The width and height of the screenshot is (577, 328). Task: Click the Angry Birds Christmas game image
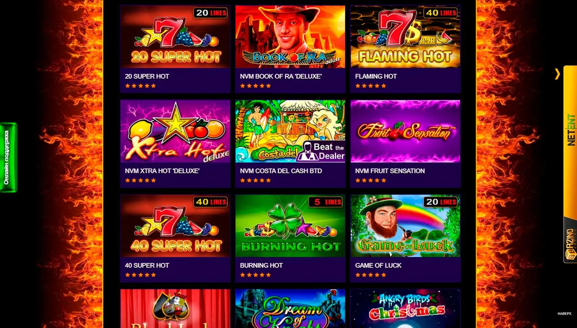tap(406, 309)
